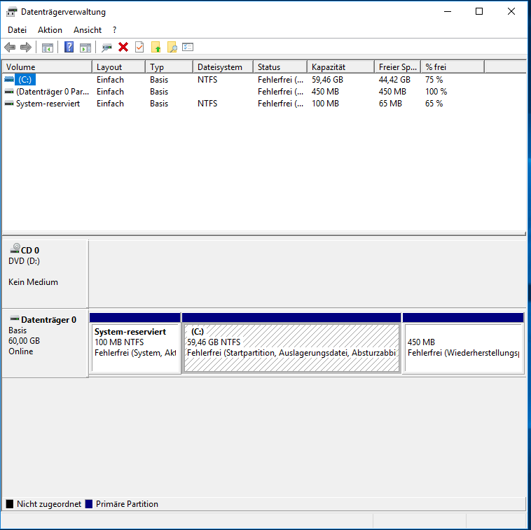Maximize the Datenträgerverwaltung window
The width and height of the screenshot is (531, 530).
[479, 11]
